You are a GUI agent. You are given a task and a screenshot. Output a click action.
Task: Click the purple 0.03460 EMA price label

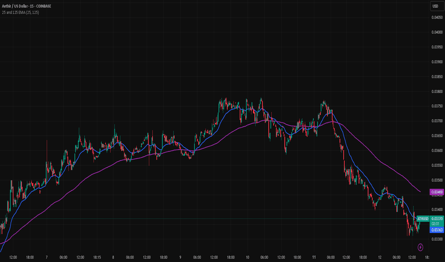click(437, 192)
